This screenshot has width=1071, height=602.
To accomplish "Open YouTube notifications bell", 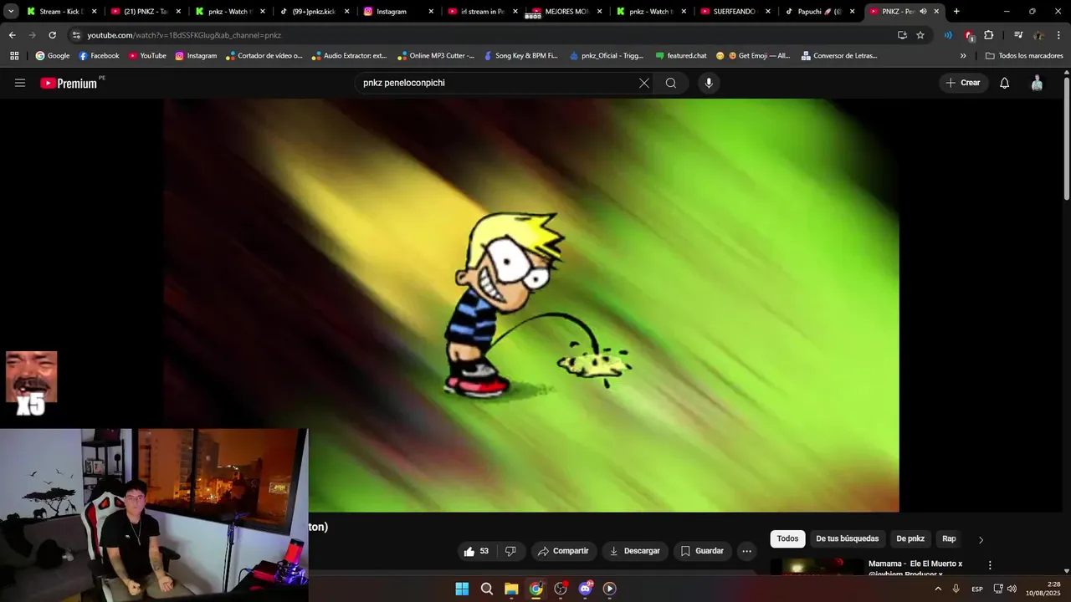I will tap(1005, 83).
